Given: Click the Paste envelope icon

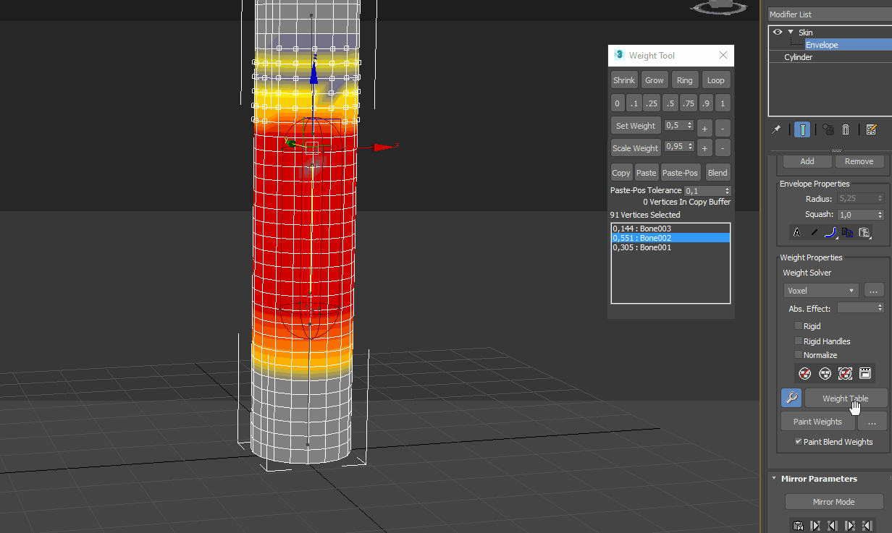Looking at the screenshot, I should tap(864, 232).
